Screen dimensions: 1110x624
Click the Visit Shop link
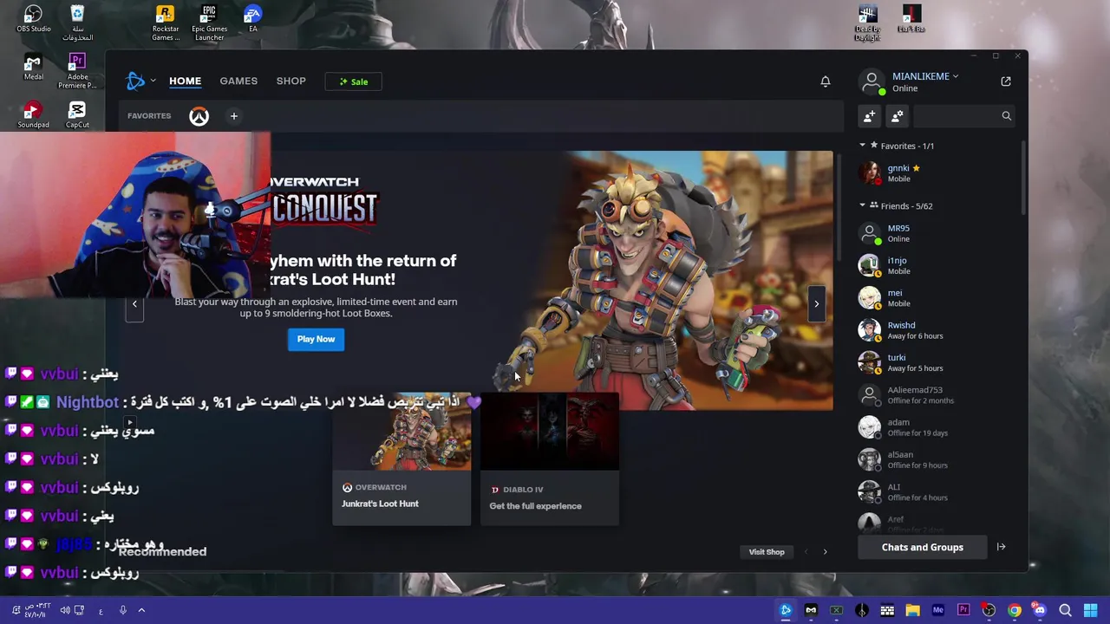tap(767, 551)
